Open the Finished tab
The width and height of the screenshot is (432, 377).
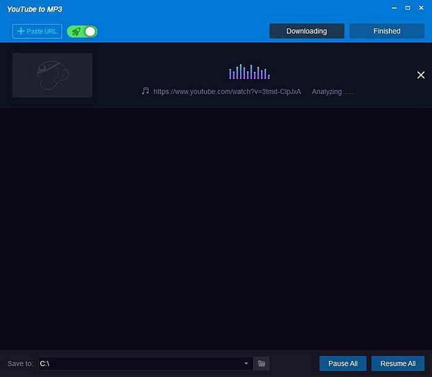(x=387, y=31)
